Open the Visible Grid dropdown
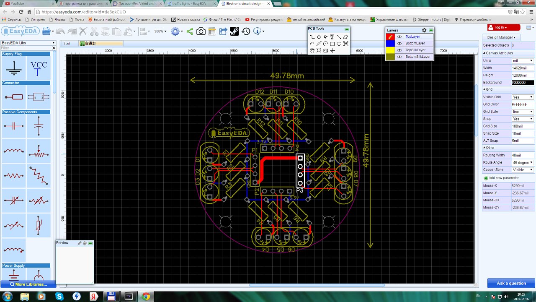This screenshot has height=302, width=536. pos(523,97)
